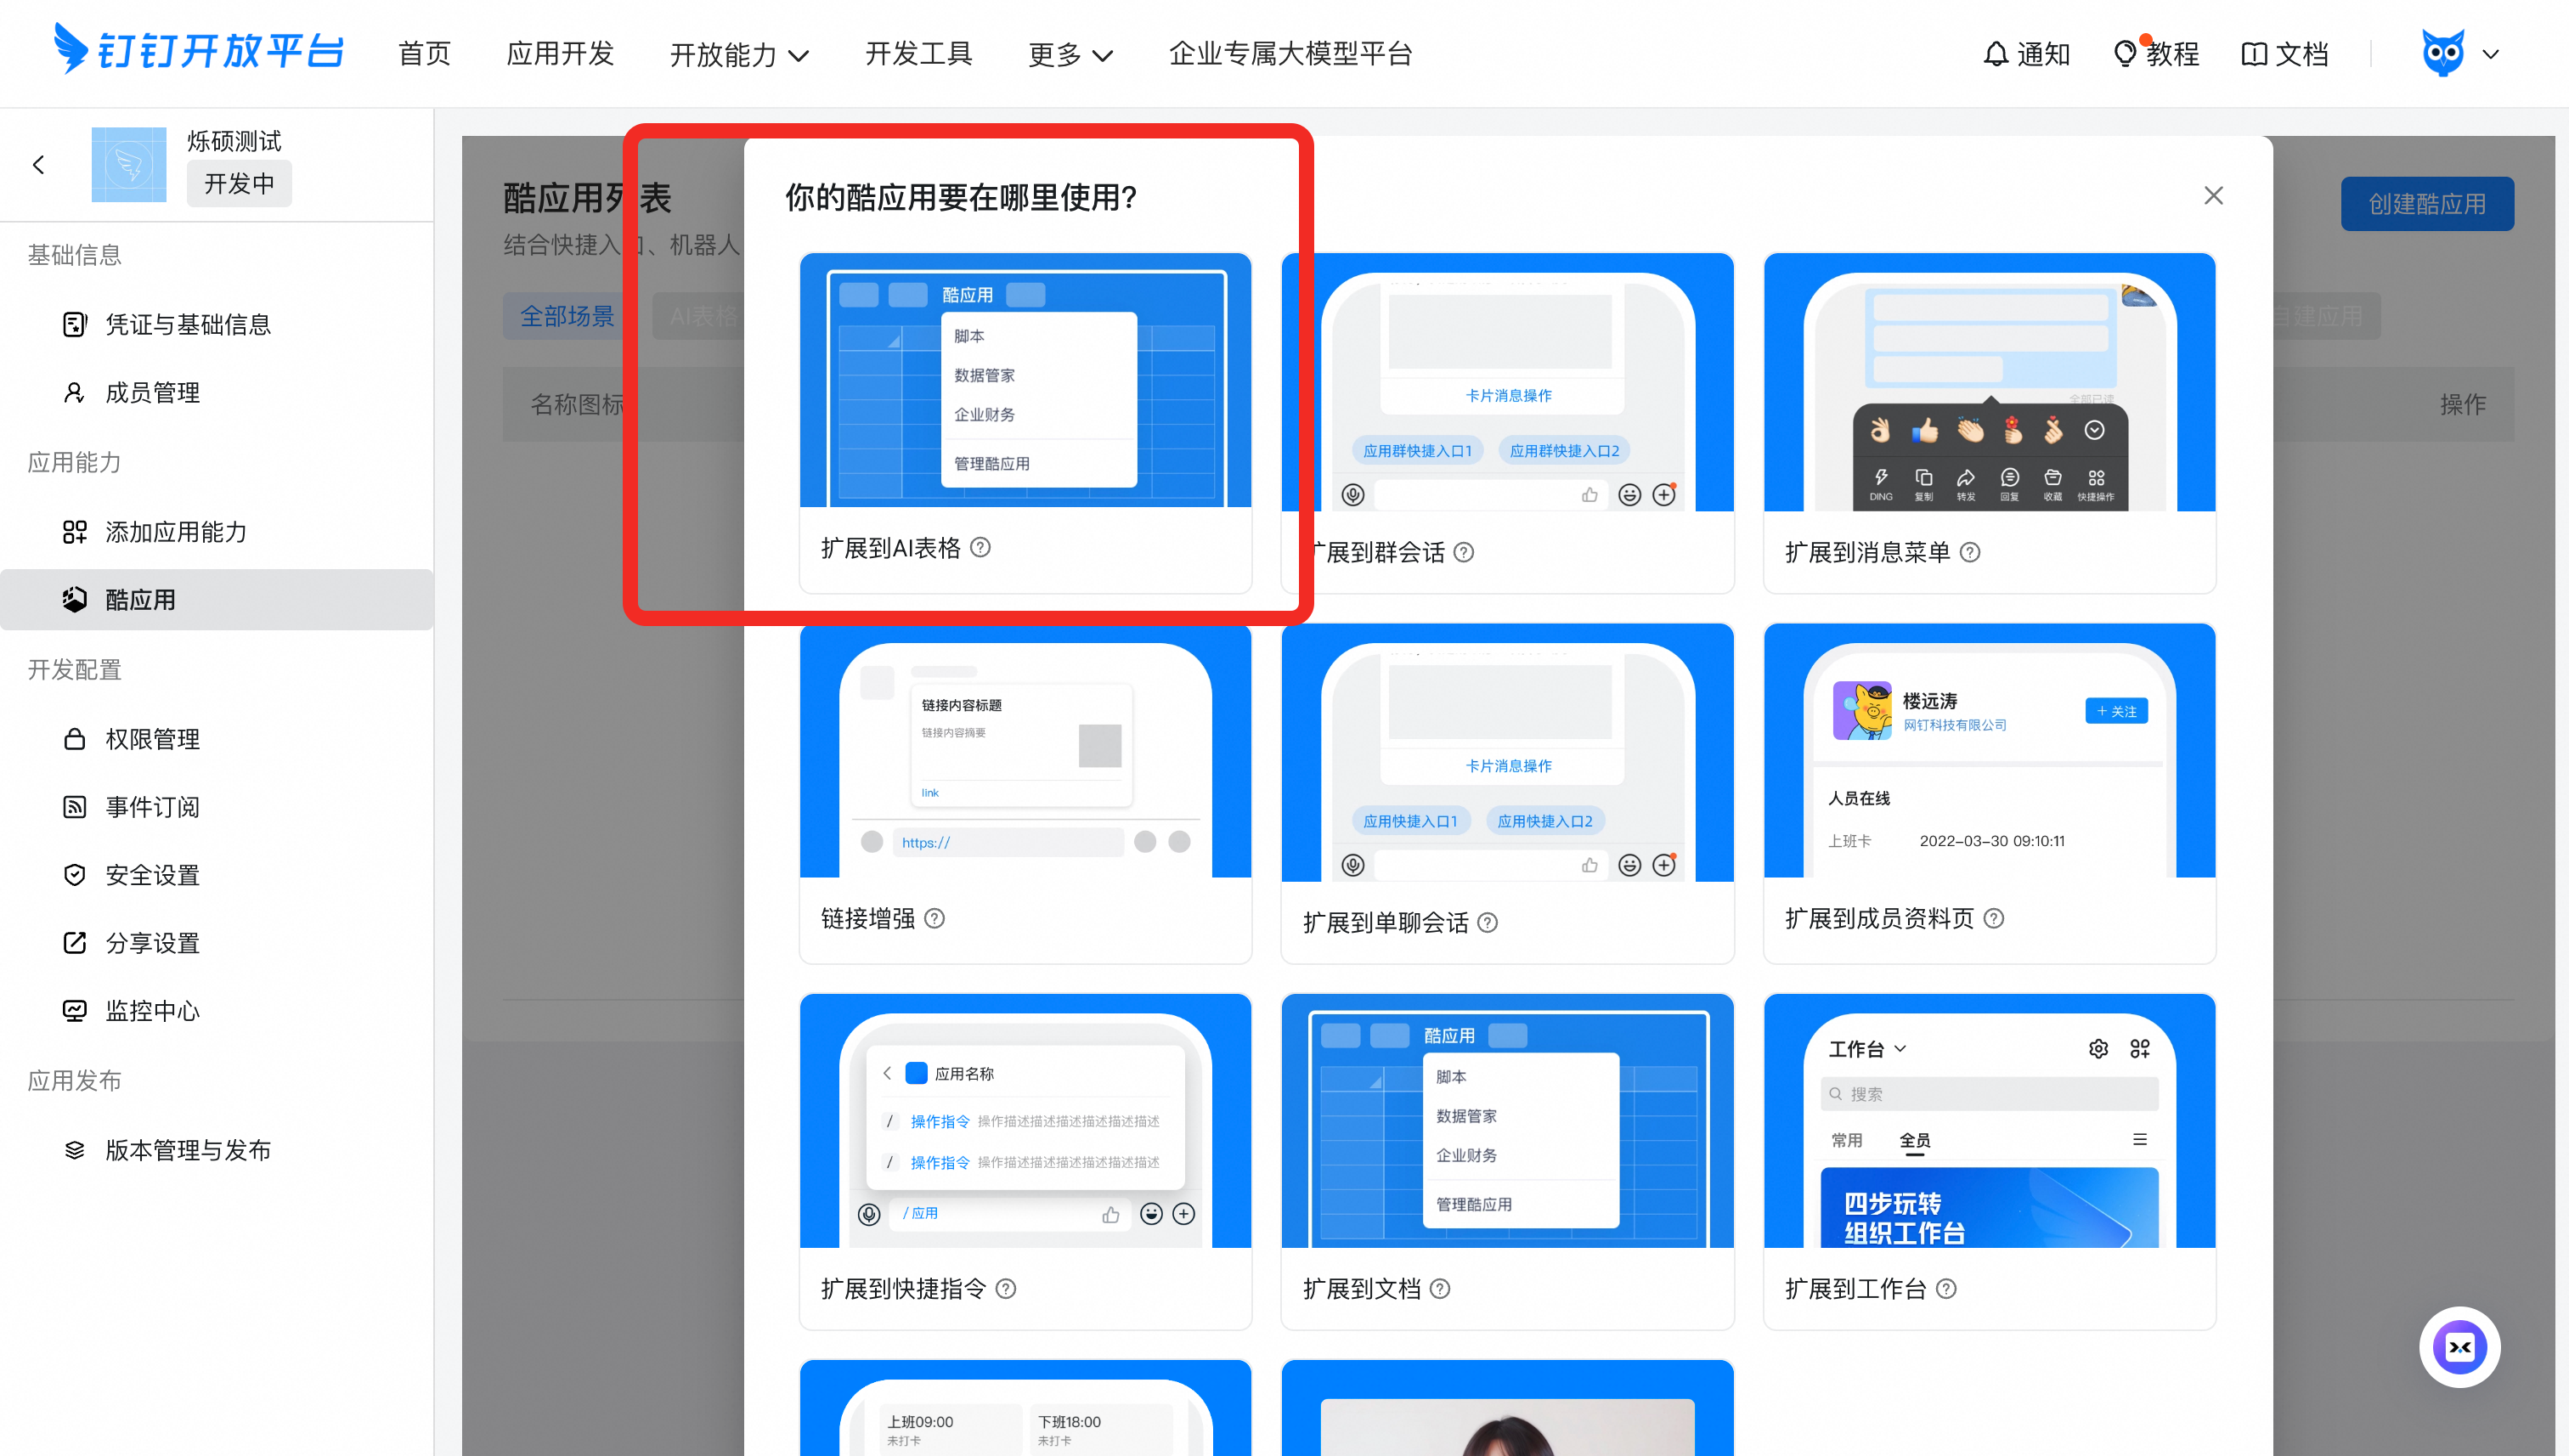The width and height of the screenshot is (2569, 1456).
Task: Click the owl user avatar
Action: 2442,53
